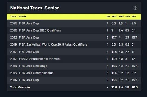The height and width of the screenshot is (97, 147).
Task: Click the PPG column header
Action: click(114, 16)
